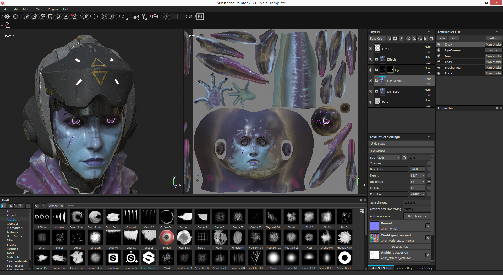This screenshot has height=275, width=503.
Task: Select the Paint brush tool
Action: pyautogui.click(x=27, y=16)
